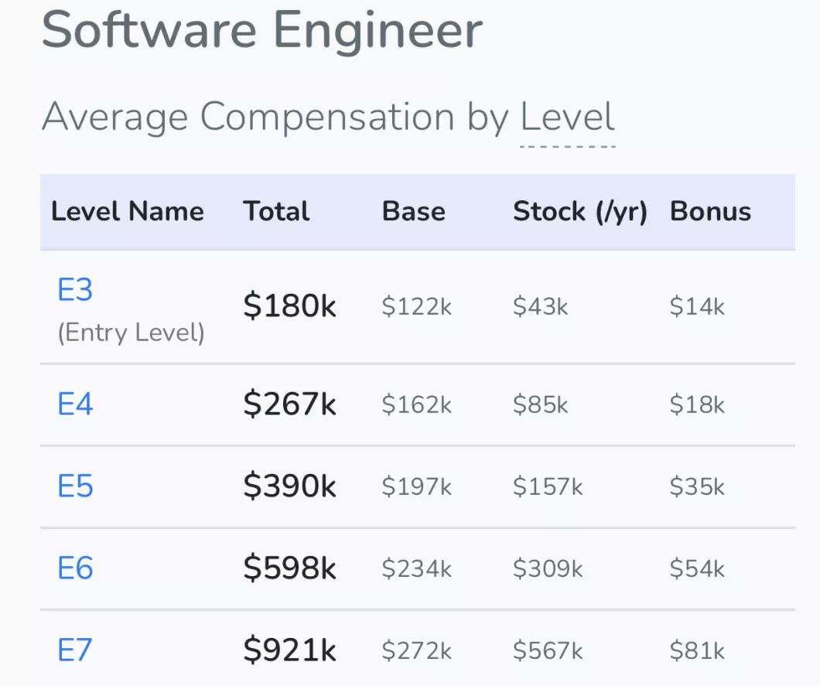This screenshot has width=820, height=686.
Task: Click the $35k bonus value for E5
Action: [697, 487]
